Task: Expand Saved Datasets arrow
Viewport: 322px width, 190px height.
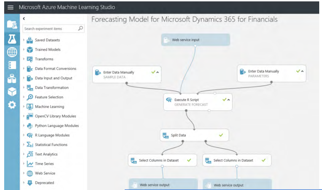Action: (24, 40)
